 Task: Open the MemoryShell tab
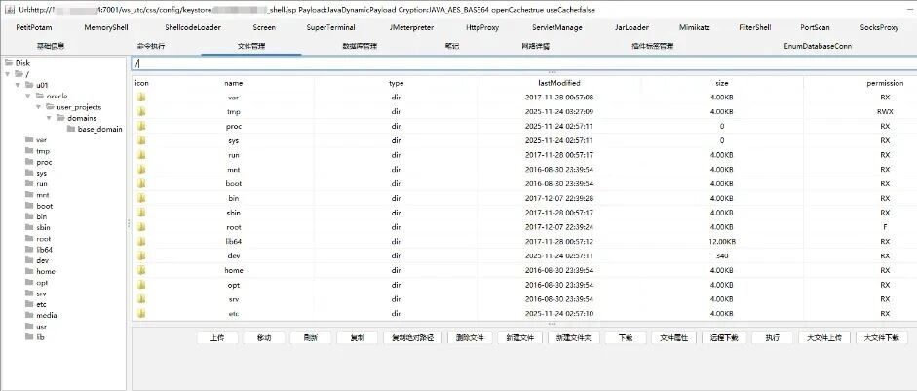click(106, 27)
